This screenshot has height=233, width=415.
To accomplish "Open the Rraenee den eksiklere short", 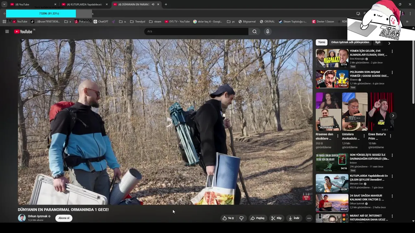I will pyautogui.click(x=328, y=112).
